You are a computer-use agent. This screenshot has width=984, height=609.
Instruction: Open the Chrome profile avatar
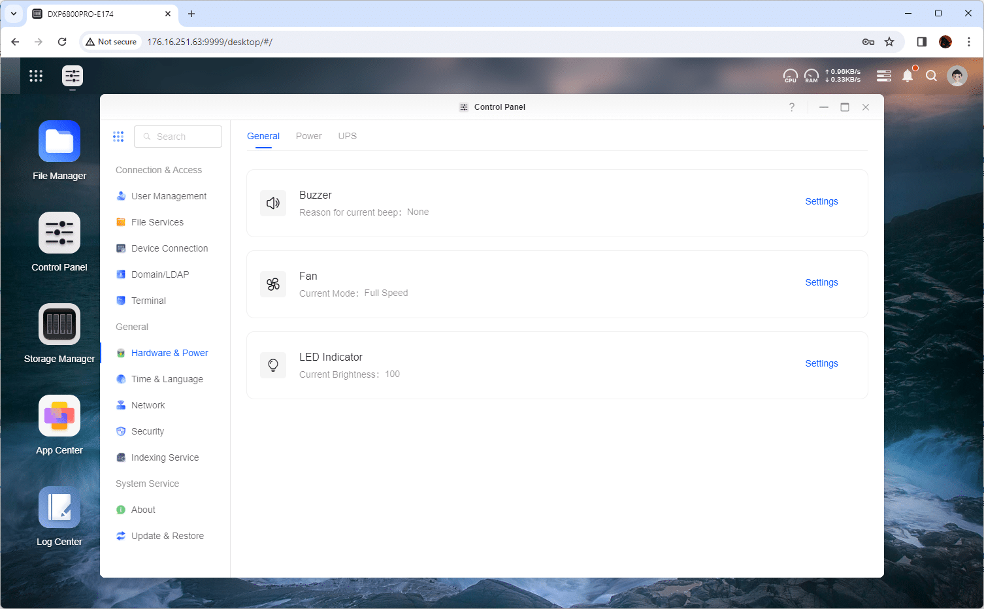[x=945, y=42]
